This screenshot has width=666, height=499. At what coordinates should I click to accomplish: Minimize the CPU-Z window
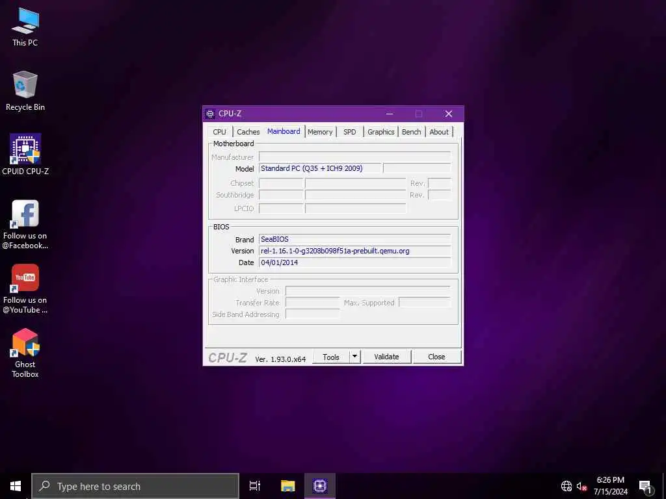point(390,114)
